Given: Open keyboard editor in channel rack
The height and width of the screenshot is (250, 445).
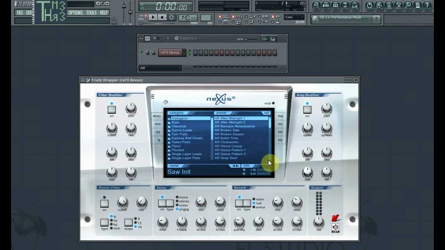Looking at the screenshot, I should click(273, 39).
